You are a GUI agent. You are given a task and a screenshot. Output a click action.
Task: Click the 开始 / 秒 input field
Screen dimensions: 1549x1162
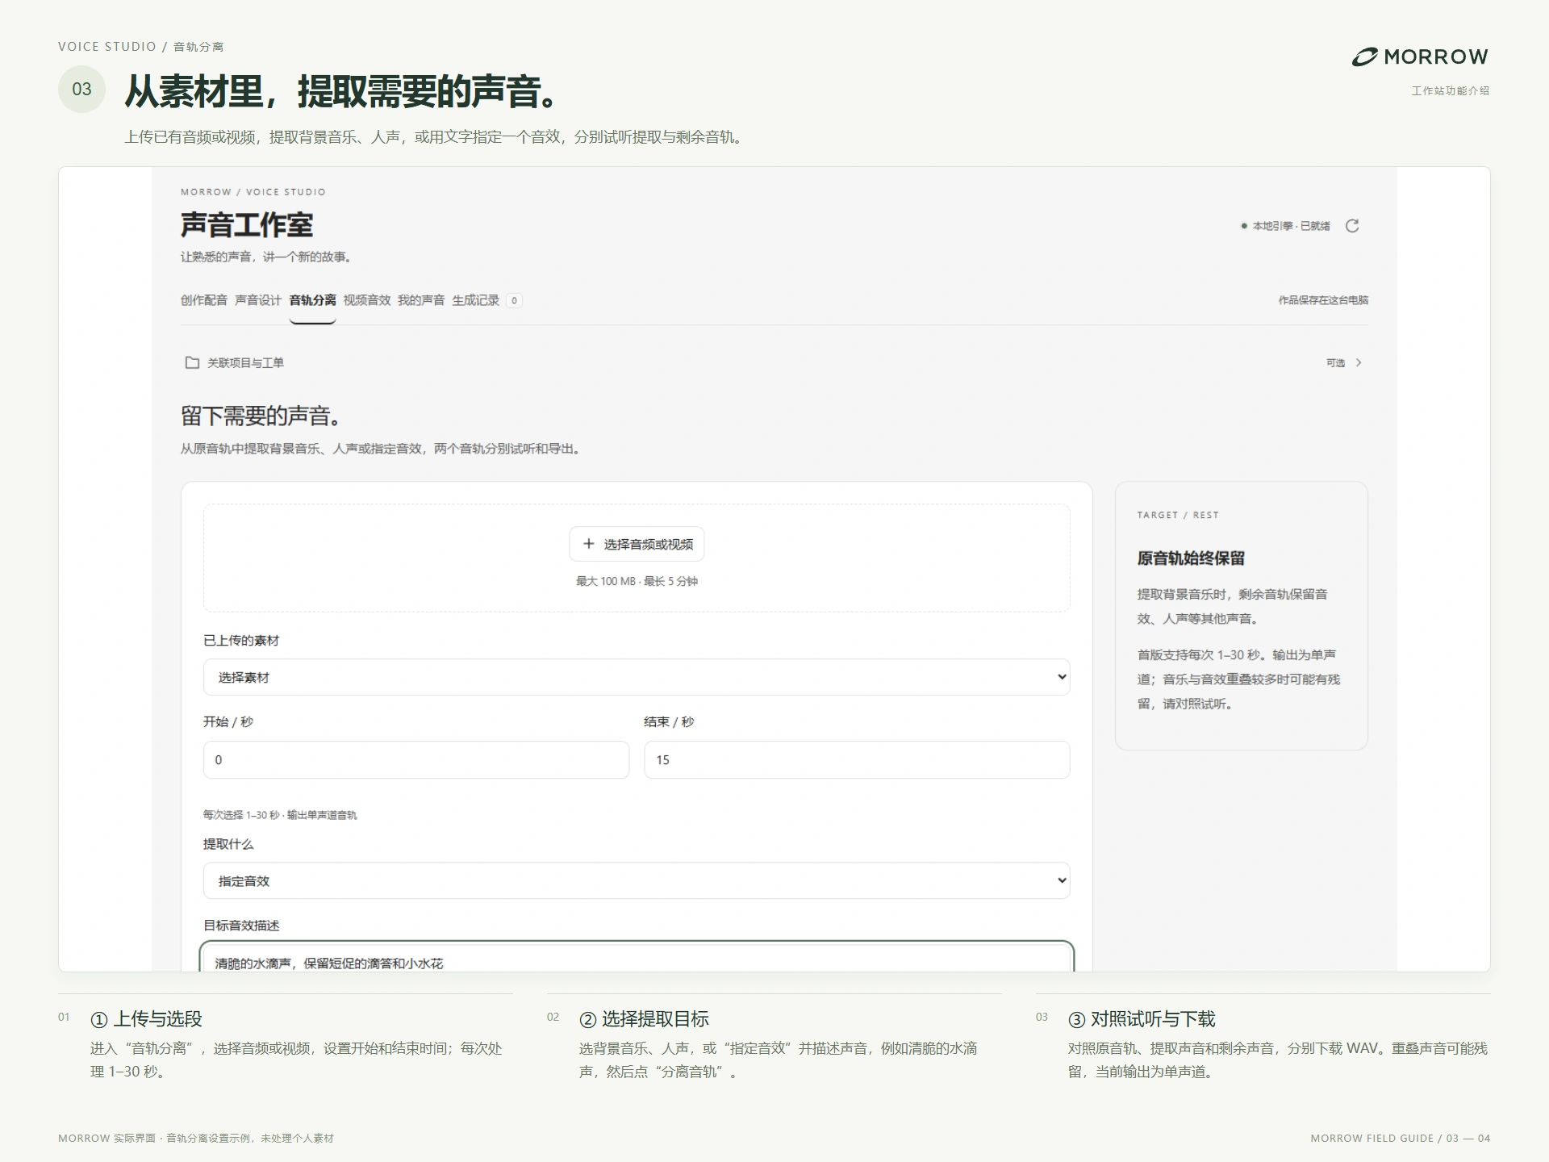point(416,760)
